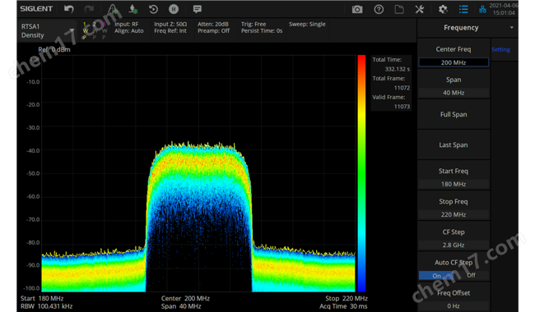Open the wrench and screwdriver tools icon
Screen dimensions: 535x312
click(x=419, y=9)
